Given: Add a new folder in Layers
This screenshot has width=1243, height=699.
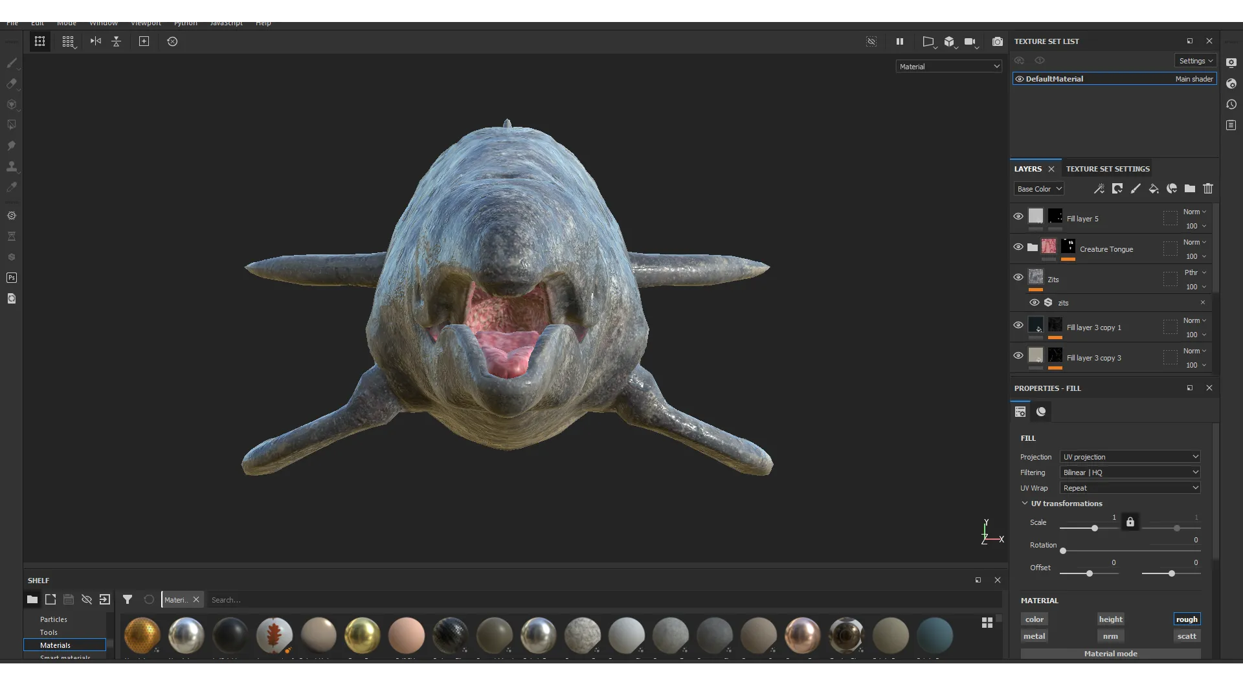Looking at the screenshot, I should [x=1190, y=189].
